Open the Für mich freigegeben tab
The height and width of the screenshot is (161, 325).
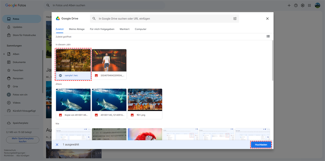[102, 29]
